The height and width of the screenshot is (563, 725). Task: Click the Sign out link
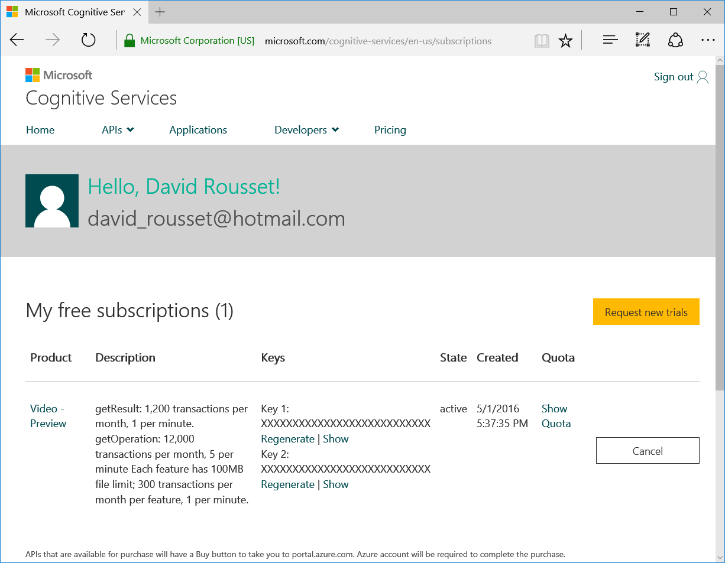[x=674, y=77]
